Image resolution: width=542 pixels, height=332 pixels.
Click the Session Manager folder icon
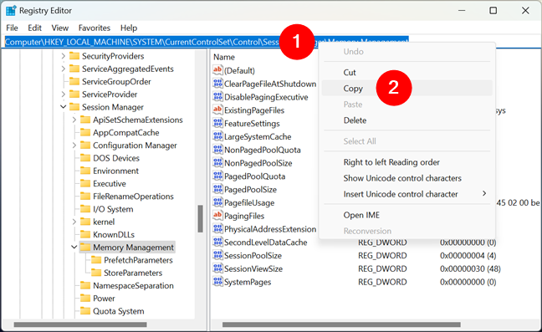(74, 107)
